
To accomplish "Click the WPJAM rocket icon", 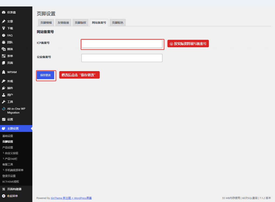I will 3,72.
